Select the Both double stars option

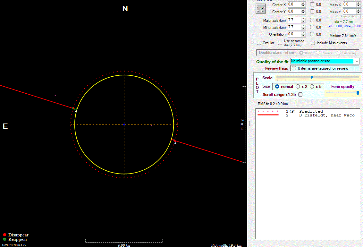(x=301, y=53)
